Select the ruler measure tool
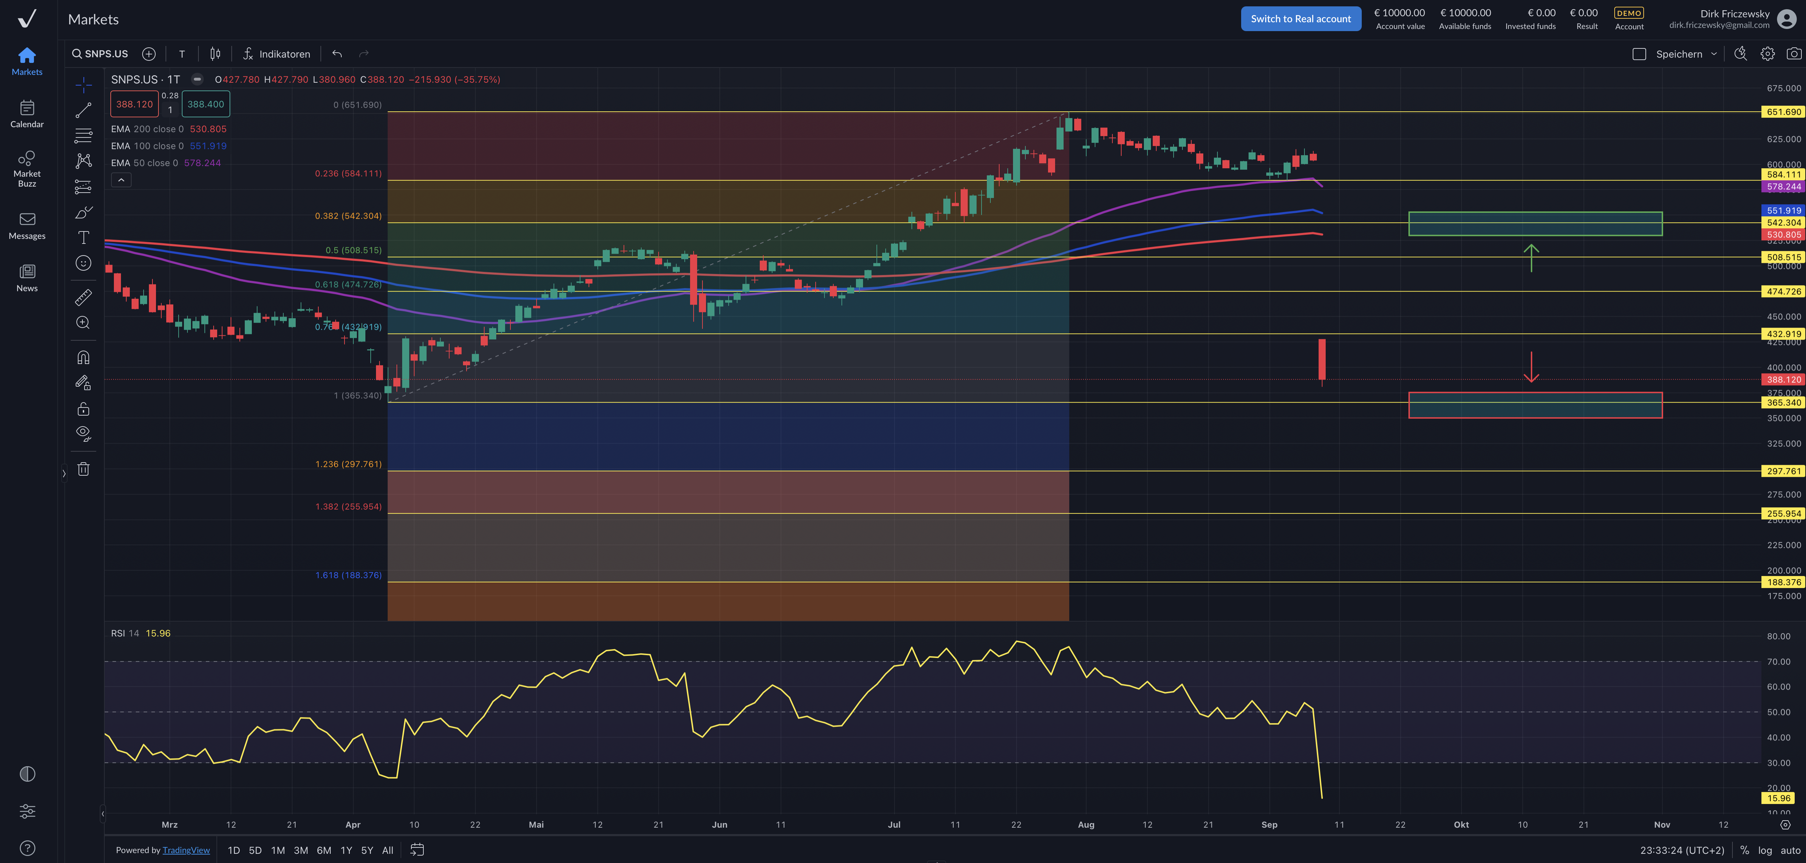The width and height of the screenshot is (1806, 863). pos(83,298)
